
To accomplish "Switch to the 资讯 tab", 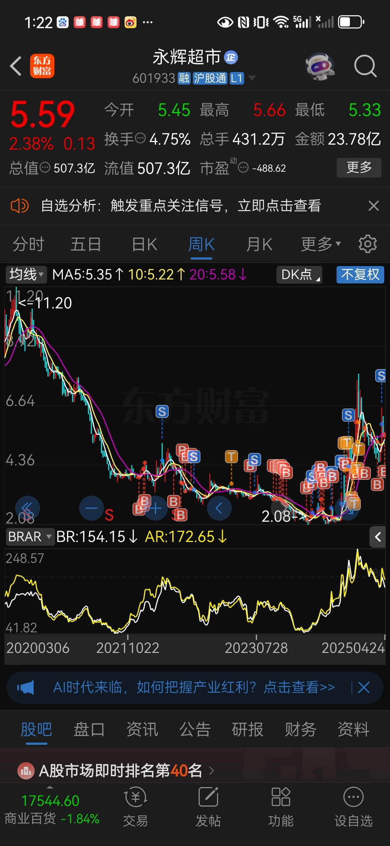I will pos(142,729).
